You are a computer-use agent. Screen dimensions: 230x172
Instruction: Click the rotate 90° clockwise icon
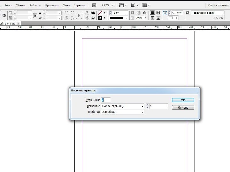point(66,13)
